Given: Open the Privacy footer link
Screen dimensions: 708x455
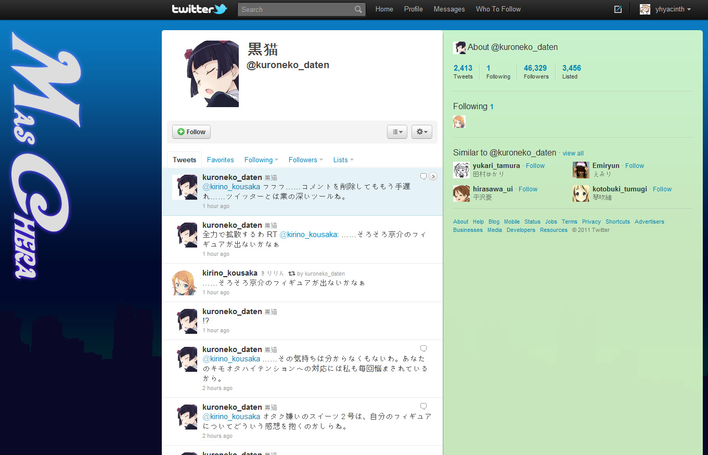Looking at the screenshot, I should 591,222.
